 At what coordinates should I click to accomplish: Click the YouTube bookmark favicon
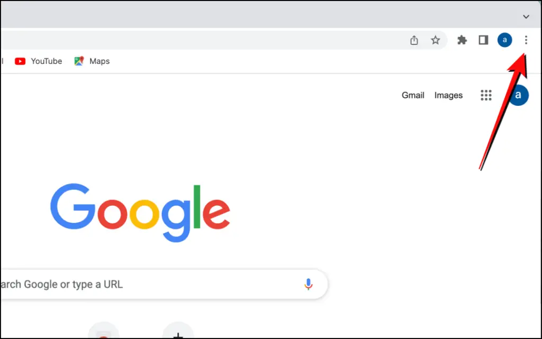click(20, 61)
